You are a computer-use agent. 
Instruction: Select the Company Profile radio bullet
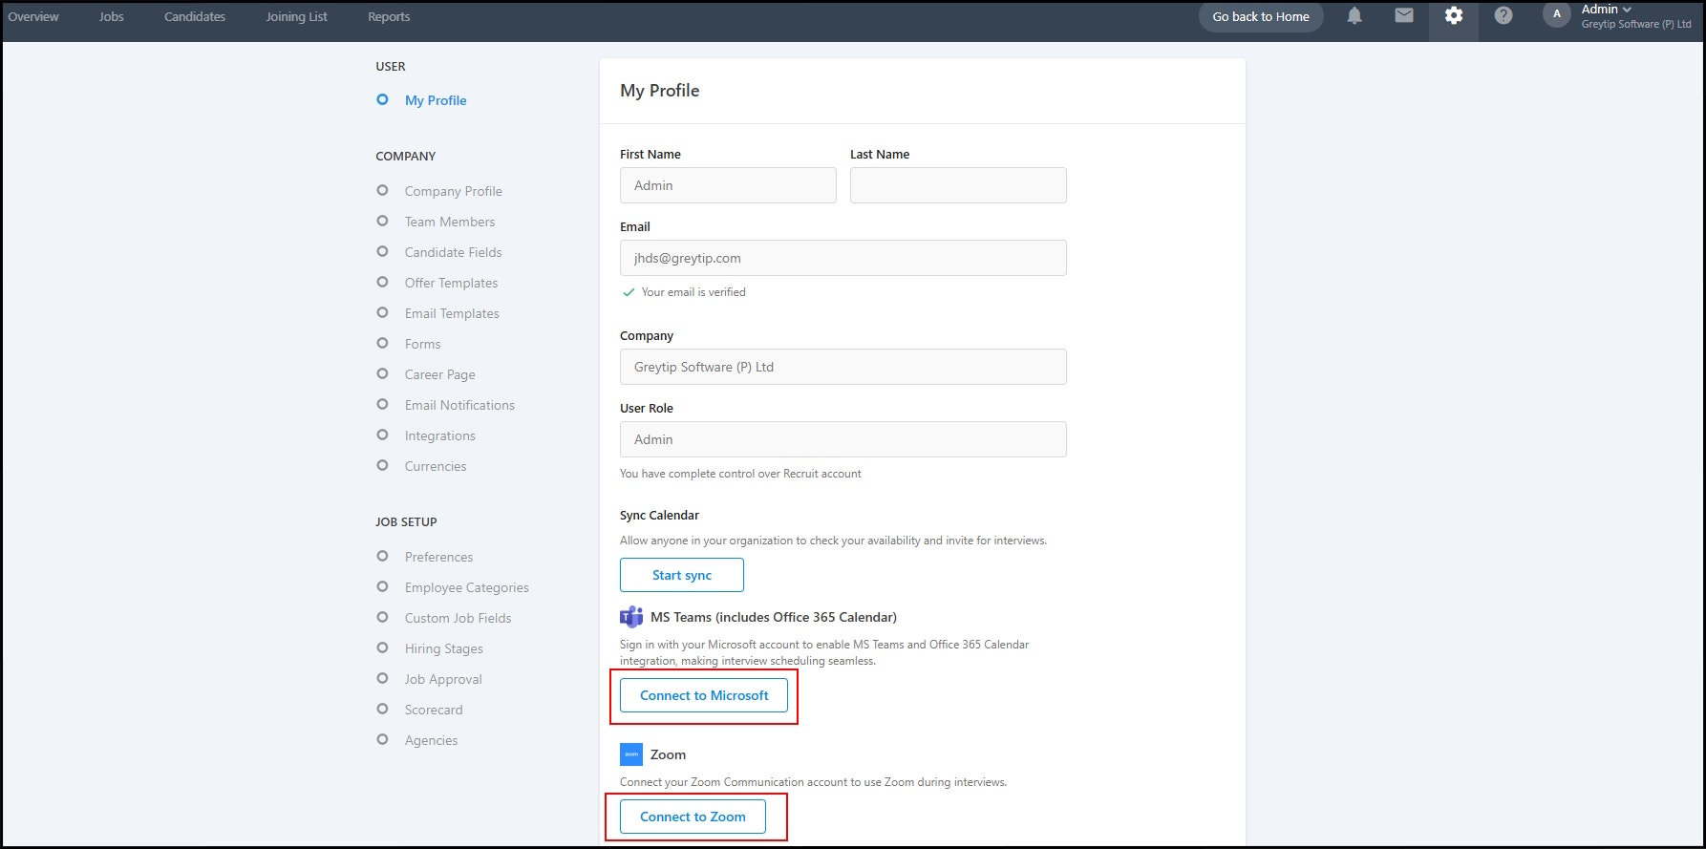click(382, 190)
